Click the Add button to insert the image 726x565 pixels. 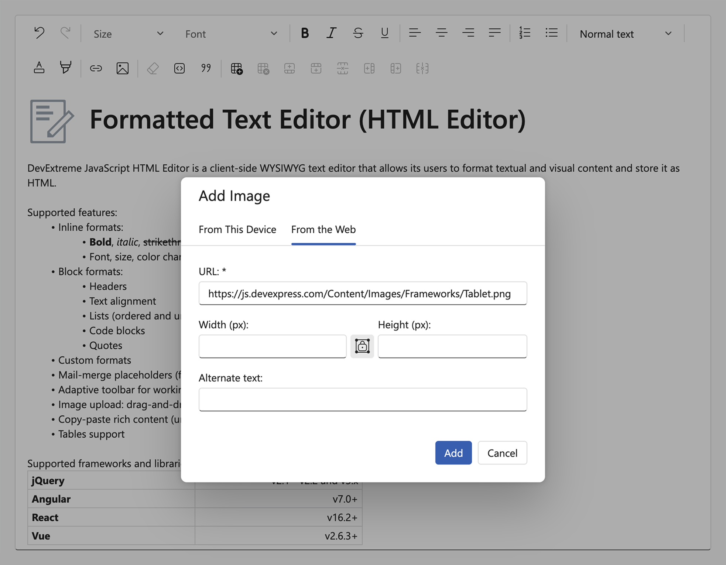[x=453, y=453]
